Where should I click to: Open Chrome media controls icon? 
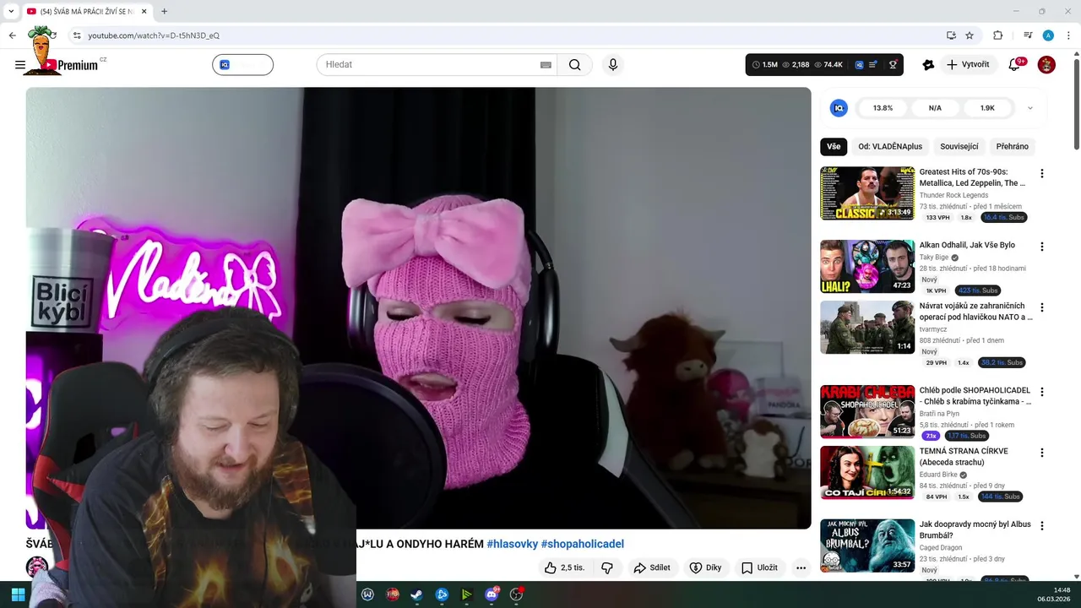point(1028,35)
